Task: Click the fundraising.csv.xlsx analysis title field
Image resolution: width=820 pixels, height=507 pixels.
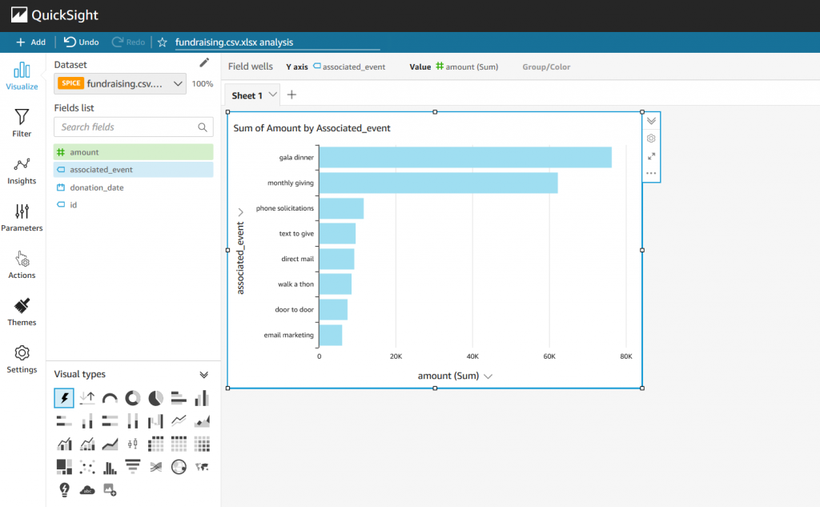Action: [x=277, y=42]
